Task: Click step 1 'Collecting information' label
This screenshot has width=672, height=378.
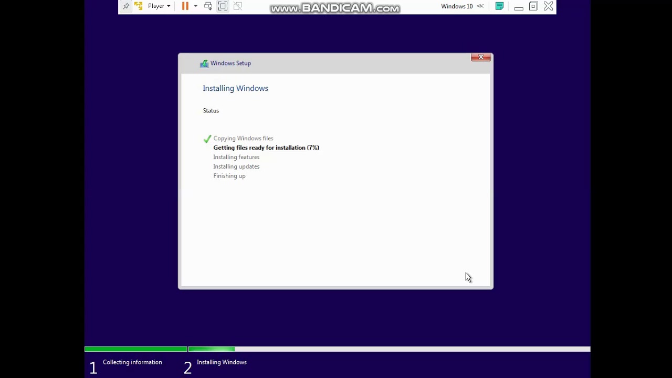Action: tap(132, 362)
